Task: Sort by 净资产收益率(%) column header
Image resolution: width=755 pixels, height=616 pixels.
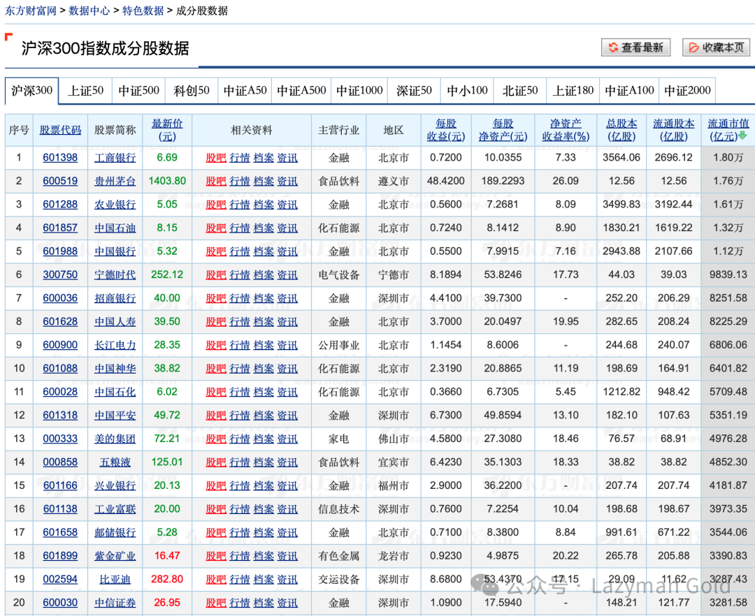Action: click(x=566, y=131)
